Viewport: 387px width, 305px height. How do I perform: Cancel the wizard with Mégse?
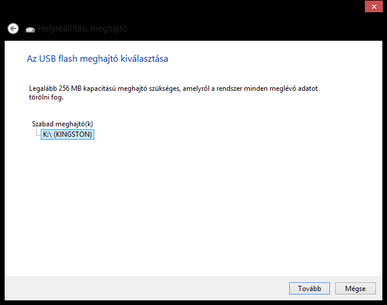pos(356,289)
